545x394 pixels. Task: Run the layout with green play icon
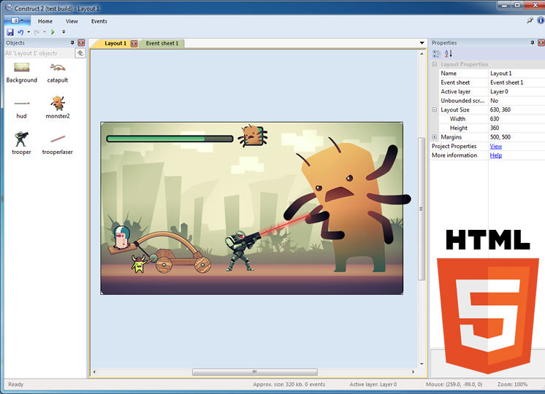coord(53,32)
